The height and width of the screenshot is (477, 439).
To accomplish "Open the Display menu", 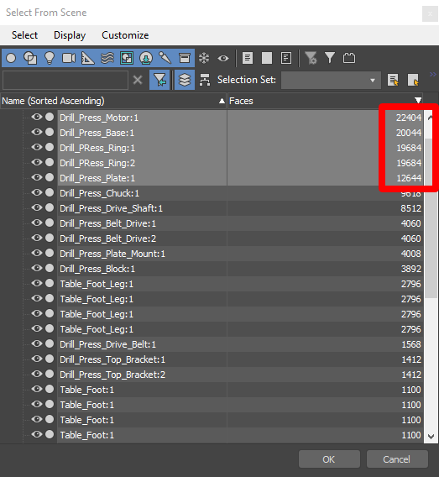I will pos(70,35).
